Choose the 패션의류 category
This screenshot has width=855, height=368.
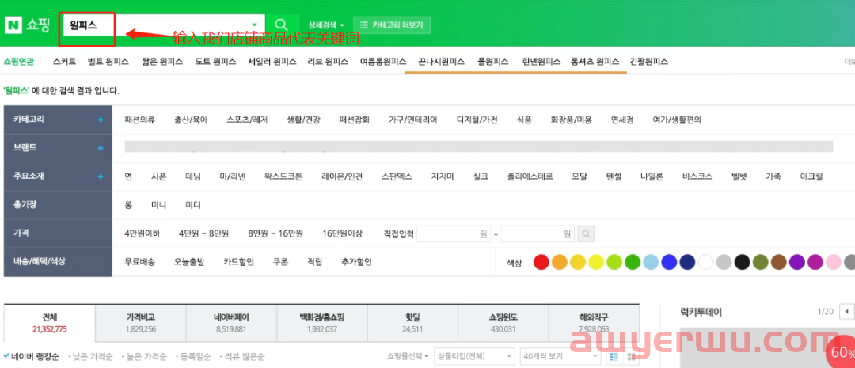pos(139,120)
